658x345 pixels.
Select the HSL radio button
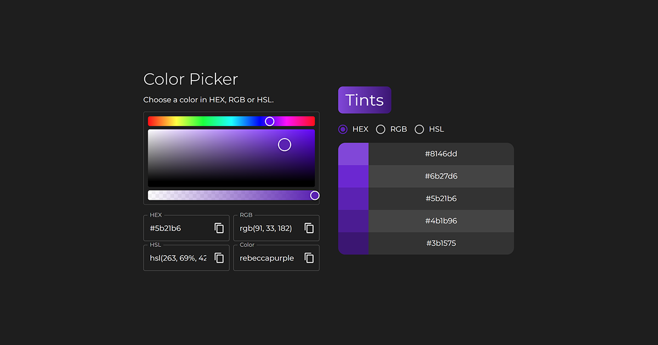419,129
